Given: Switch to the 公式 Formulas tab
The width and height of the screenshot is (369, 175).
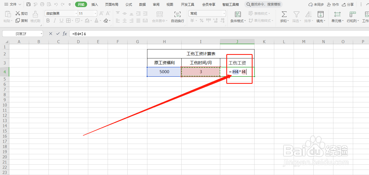Looking at the screenshot, I should pos(129,4).
